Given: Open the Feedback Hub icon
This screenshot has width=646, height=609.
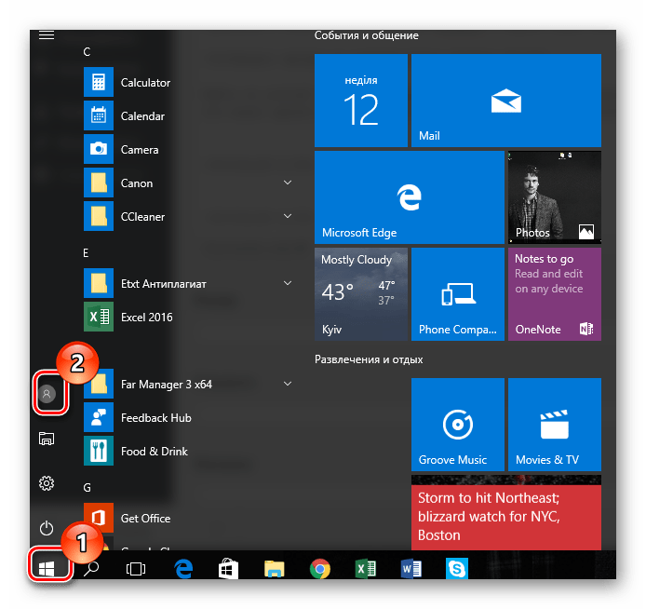Looking at the screenshot, I should [x=99, y=417].
